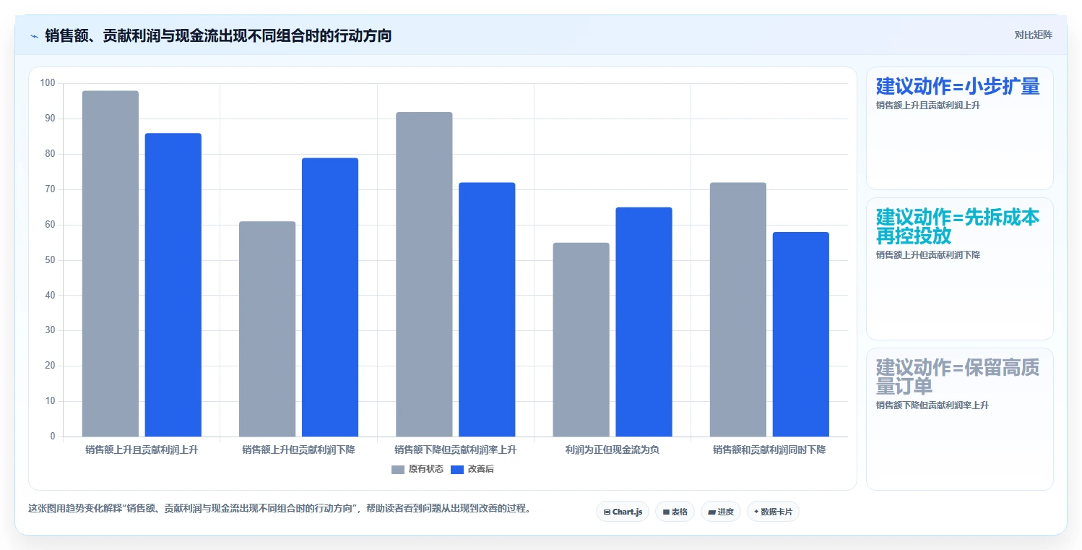Click the y-axis value 0
This screenshot has height=550, width=1082.
[53, 437]
